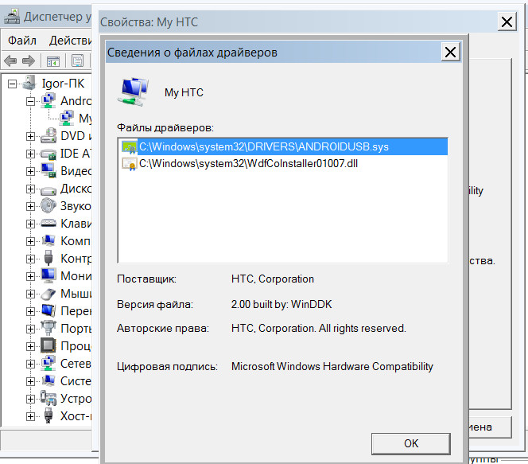The width and height of the screenshot is (528, 464).
Task: Expand the DVD drives category
Action: point(30,136)
